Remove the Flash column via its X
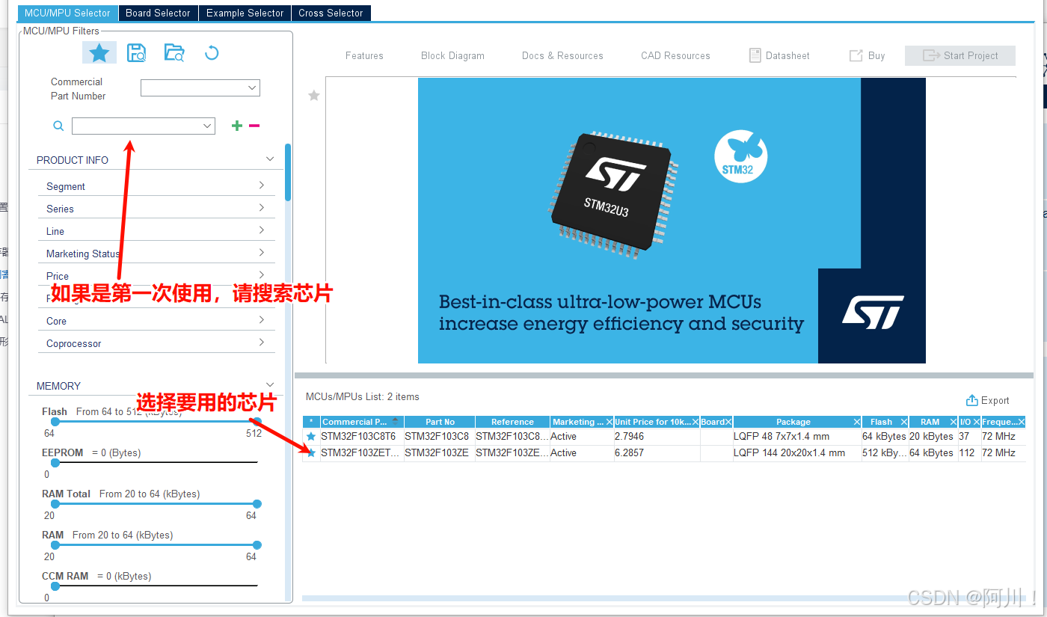Screen dimensions: 1047x617 click(x=903, y=422)
